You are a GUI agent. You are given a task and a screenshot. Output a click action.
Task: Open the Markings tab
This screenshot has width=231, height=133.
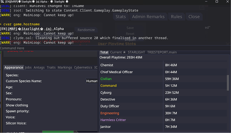[x=65, y=68]
